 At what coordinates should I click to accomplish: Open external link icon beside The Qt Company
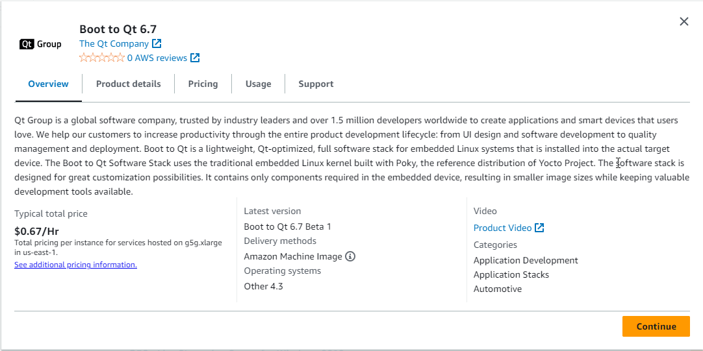click(x=157, y=43)
